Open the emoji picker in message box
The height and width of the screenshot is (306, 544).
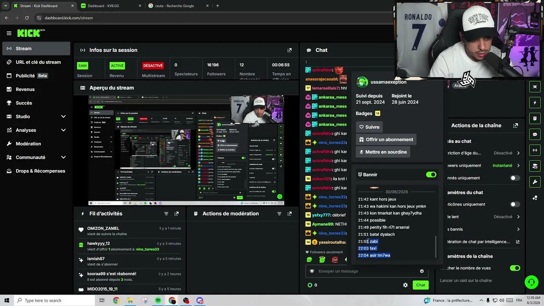point(422,271)
